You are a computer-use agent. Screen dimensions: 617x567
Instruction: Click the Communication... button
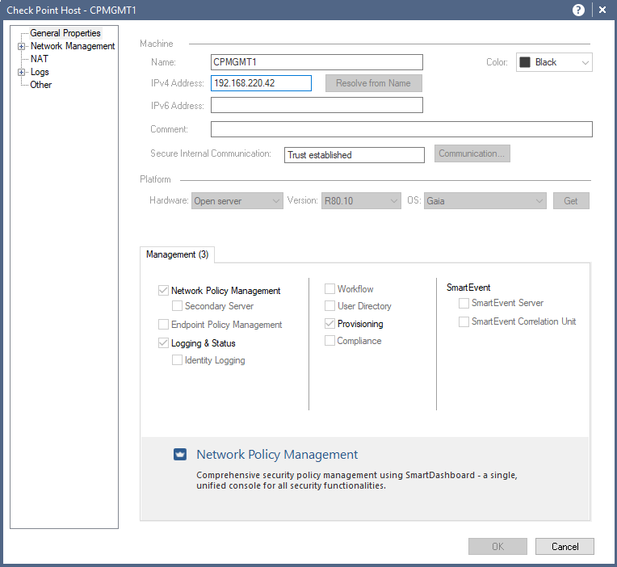(472, 153)
